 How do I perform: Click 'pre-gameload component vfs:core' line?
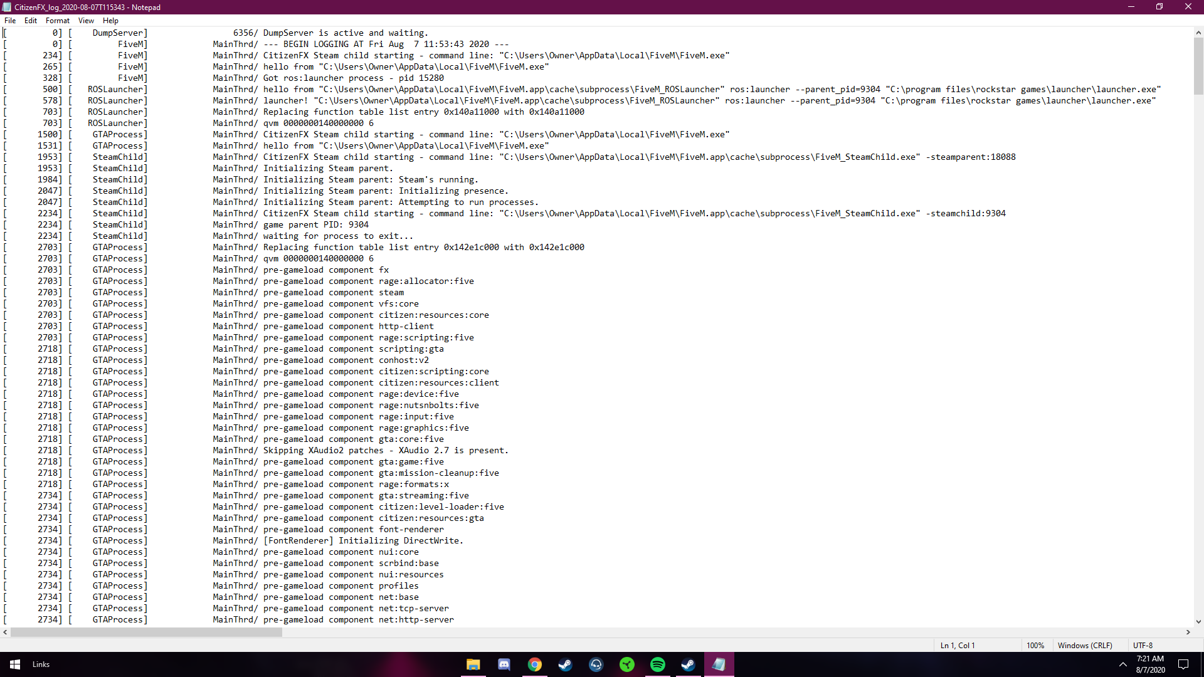(341, 304)
